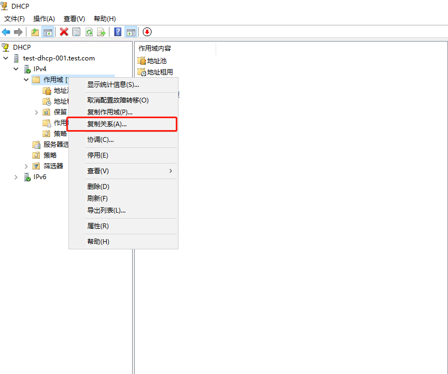Click the IPv4-level 策略 icon above 筛选器

point(36,155)
